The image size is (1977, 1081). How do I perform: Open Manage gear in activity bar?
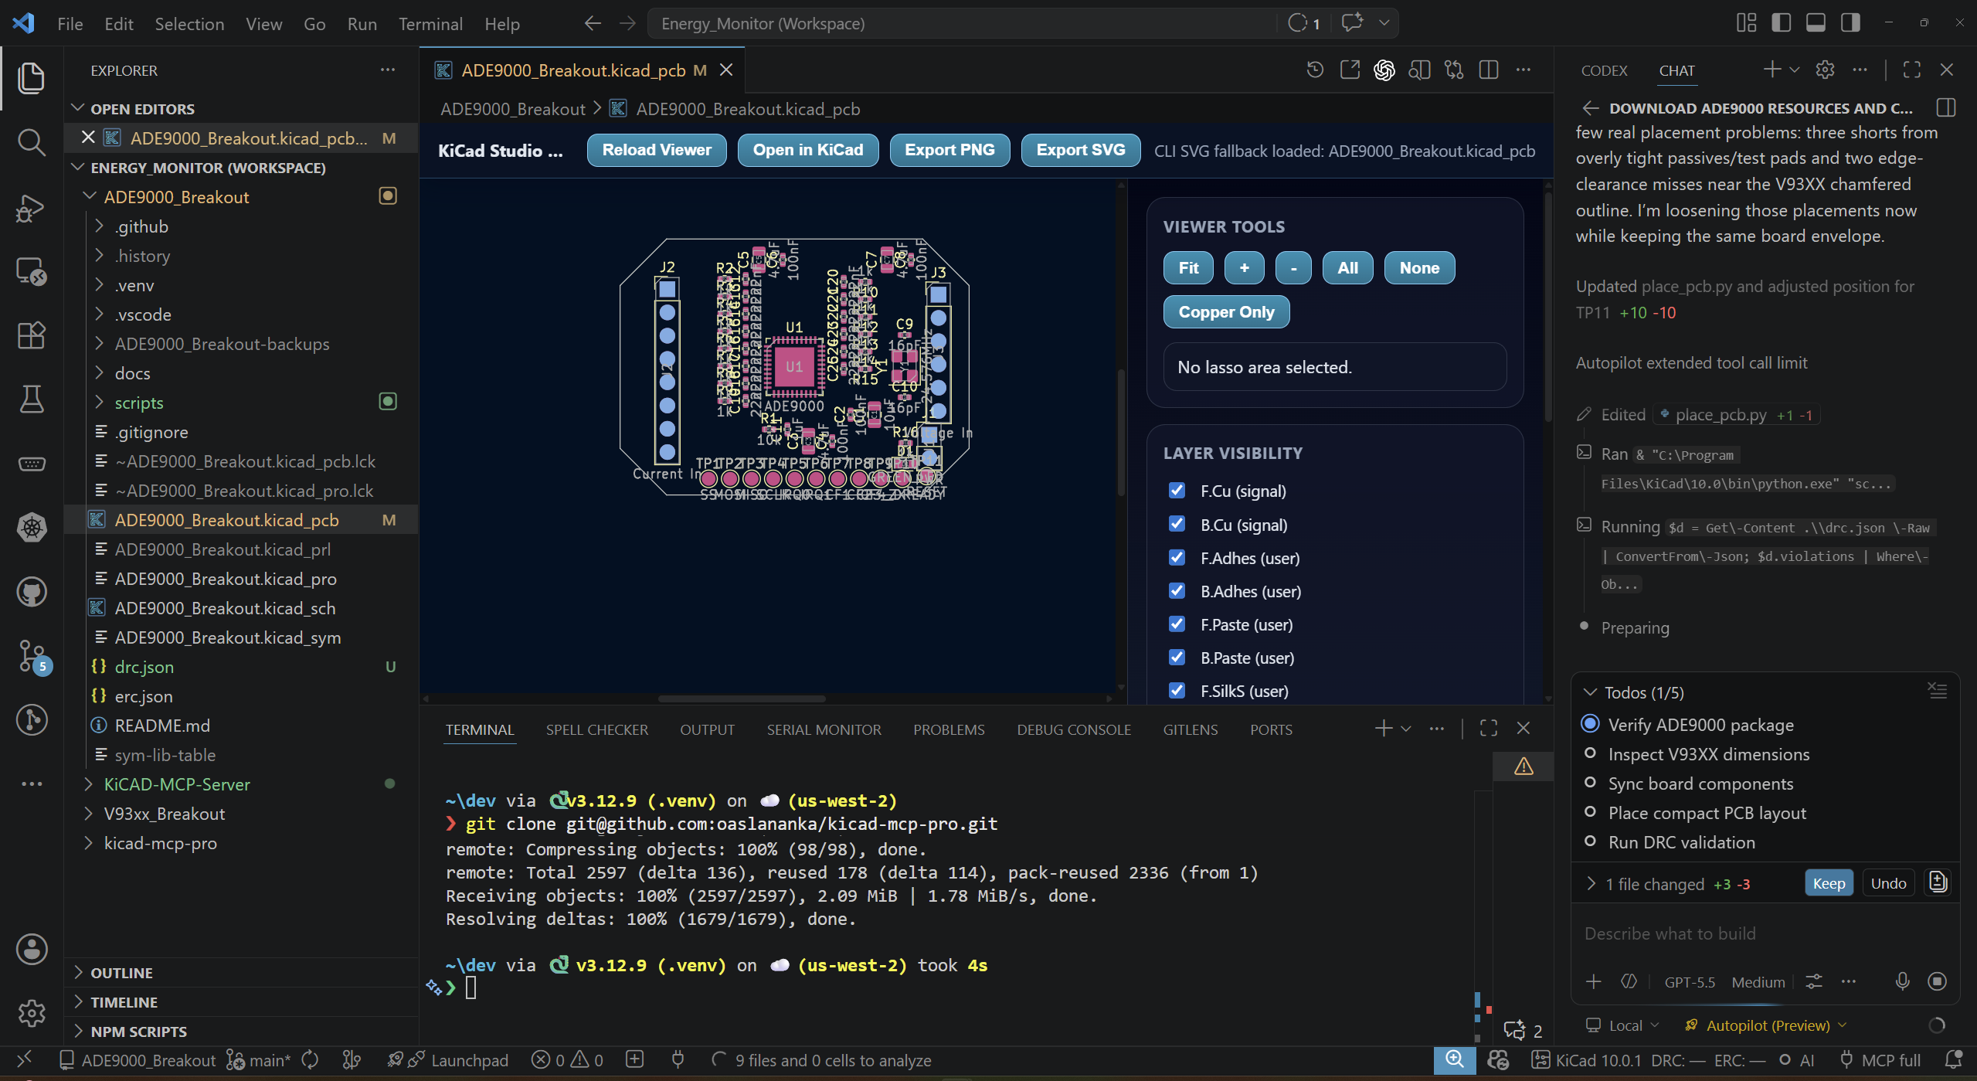point(31,1012)
